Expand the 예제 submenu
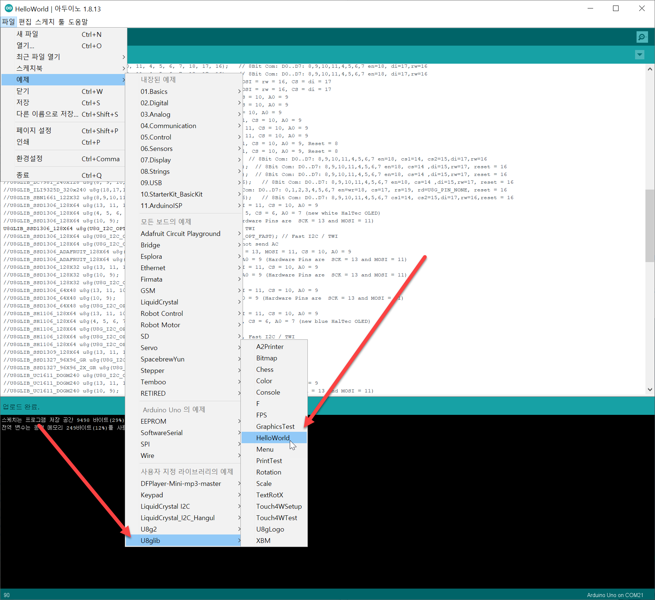This screenshot has height=600, width=655. point(63,80)
